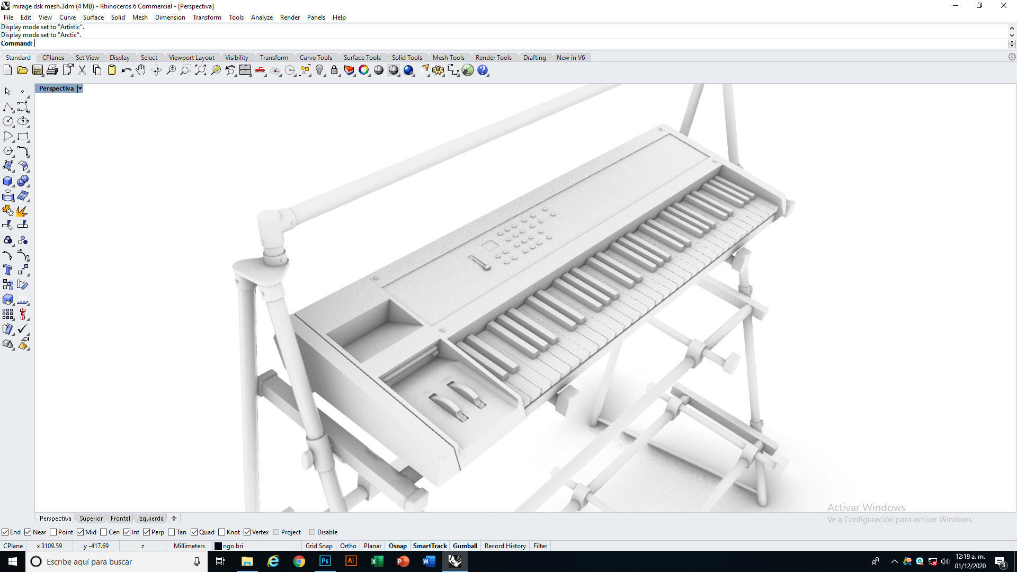Click the Boolean Union spheres icon
The width and height of the screenshot is (1017, 572).
tap(23, 181)
